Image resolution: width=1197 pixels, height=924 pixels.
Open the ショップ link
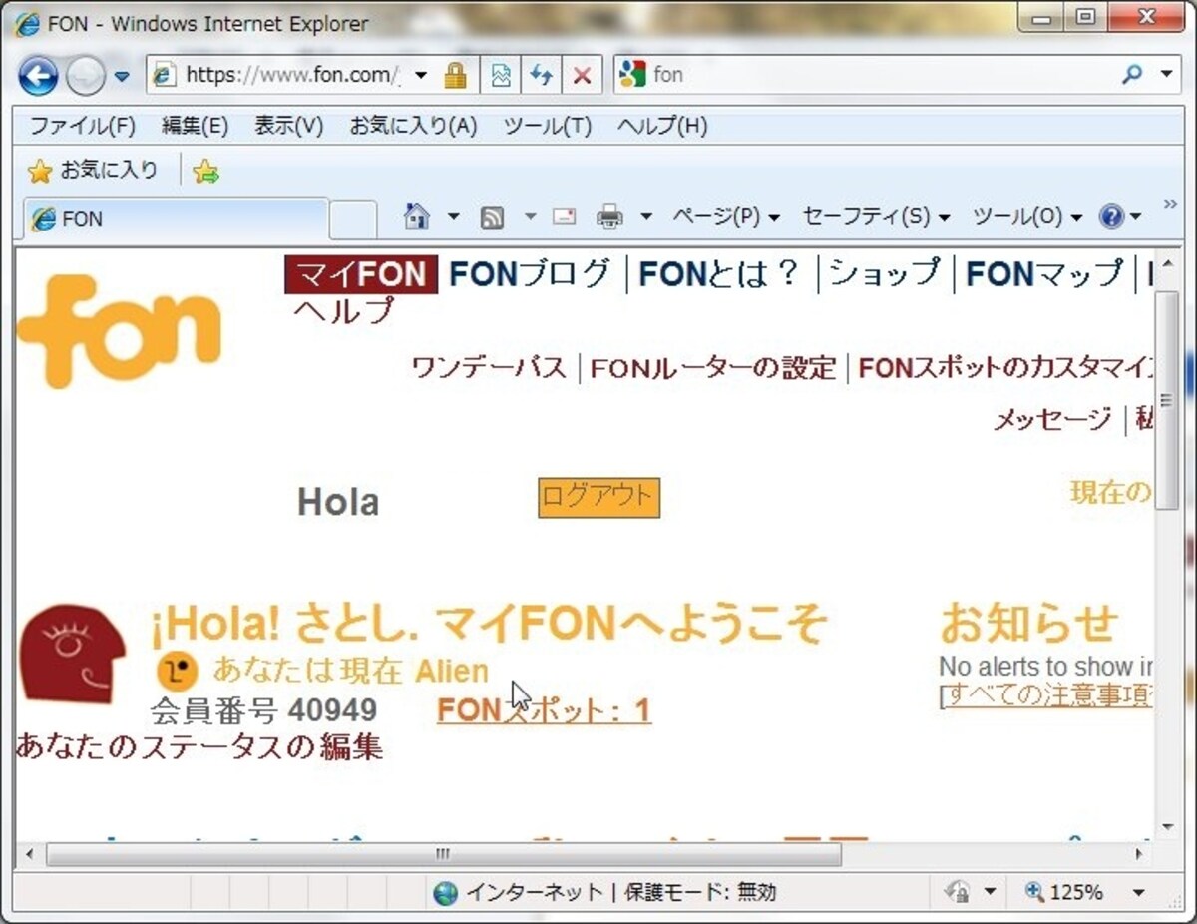[x=884, y=274]
